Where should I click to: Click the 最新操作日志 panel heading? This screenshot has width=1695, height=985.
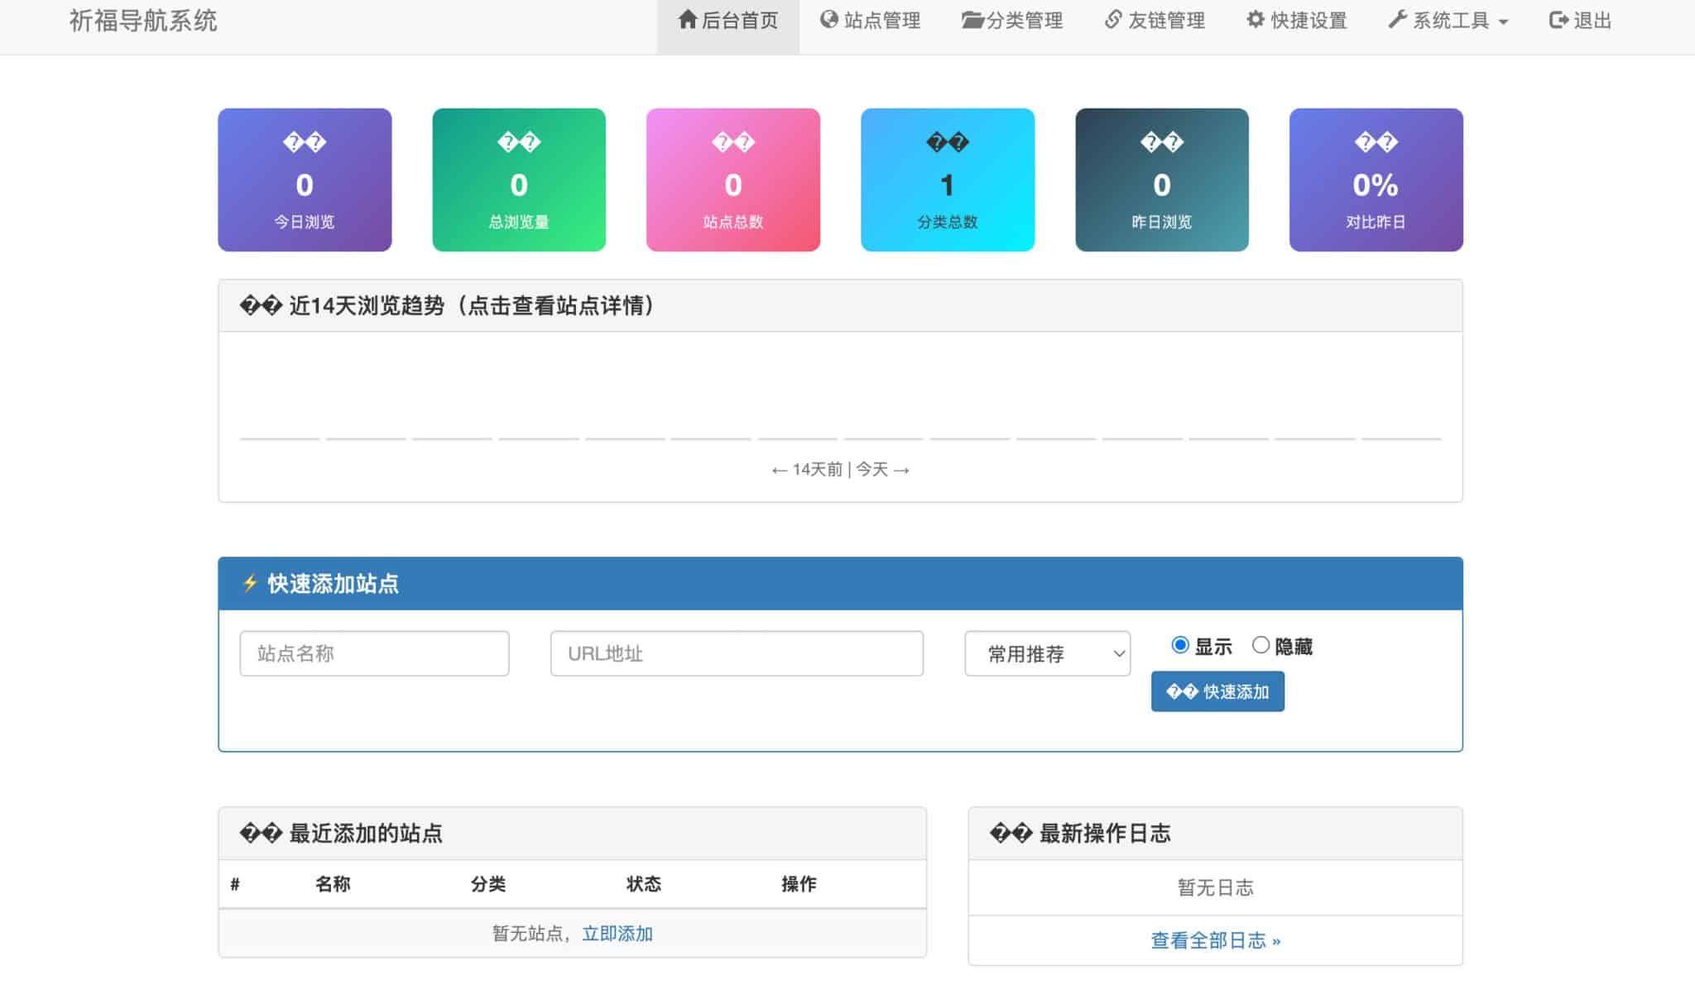click(1215, 834)
